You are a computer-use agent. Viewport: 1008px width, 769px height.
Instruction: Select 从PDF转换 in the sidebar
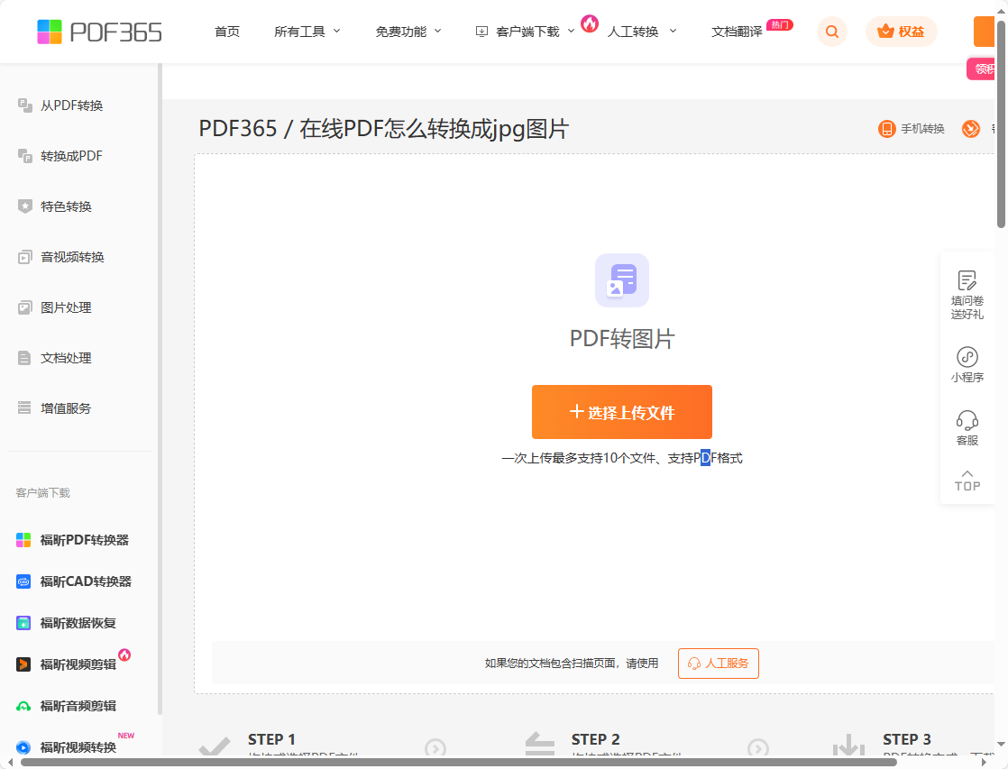[x=71, y=105]
